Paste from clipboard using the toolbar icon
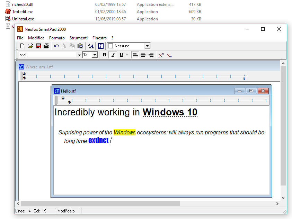This screenshot has width=292, height=219. [x=80, y=46]
